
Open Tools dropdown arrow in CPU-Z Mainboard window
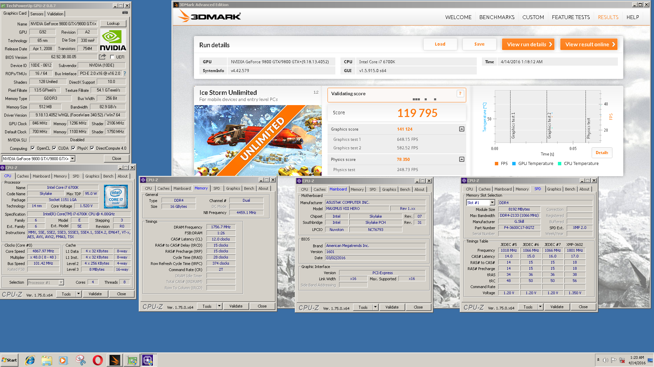pos(375,307)
